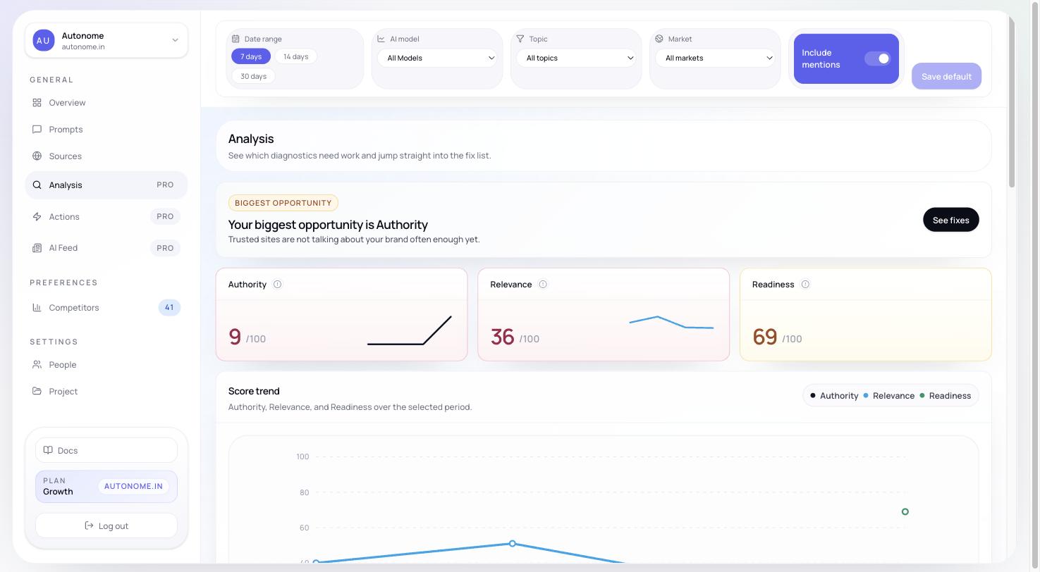Screen dimensions: 1040x572
Task: Click the See fixes button
Action: pos(950,220)
